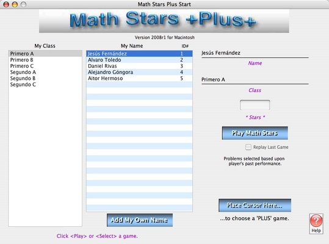
Task: Enable the Replay Last Game checkbox
Action: (248, 147)
